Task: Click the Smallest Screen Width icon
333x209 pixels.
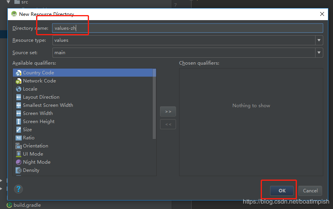Action: [19, 105]
